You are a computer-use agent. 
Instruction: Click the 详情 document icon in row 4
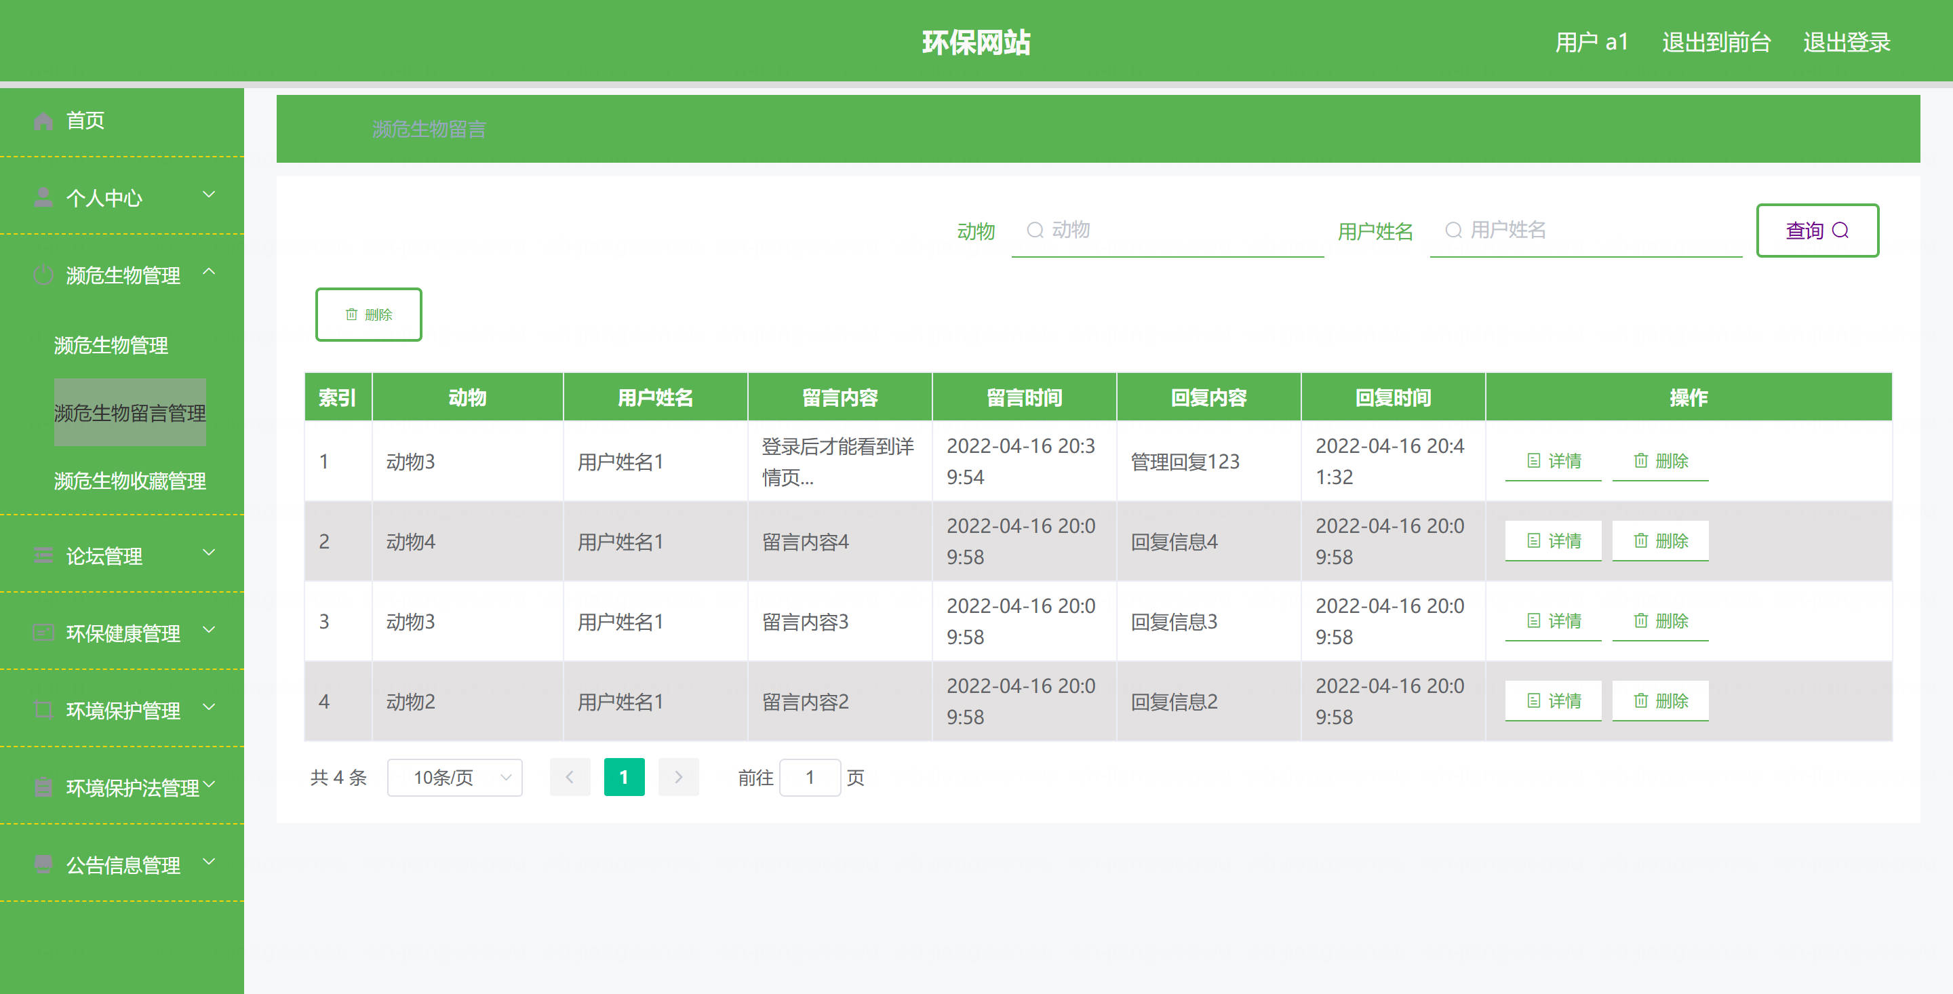[x=1533, y=701]
